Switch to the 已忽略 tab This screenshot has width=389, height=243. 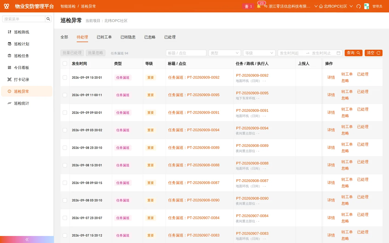click(150, 37)
